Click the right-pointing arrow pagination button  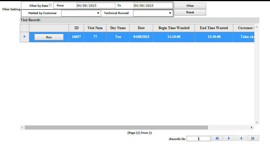229,138
